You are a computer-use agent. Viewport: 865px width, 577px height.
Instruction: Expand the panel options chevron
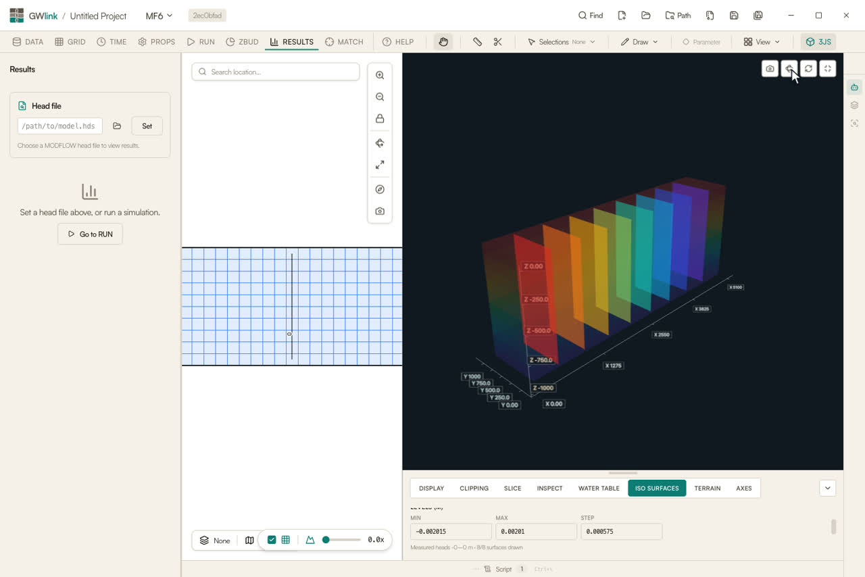pyautogui.click(x=828, y=488)
